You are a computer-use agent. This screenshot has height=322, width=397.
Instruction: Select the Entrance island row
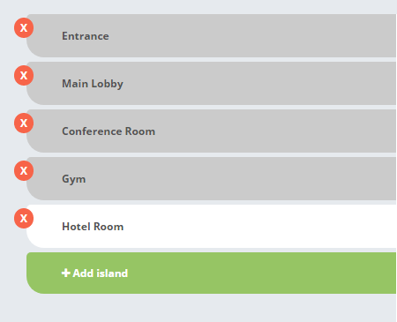pos(211,35)
